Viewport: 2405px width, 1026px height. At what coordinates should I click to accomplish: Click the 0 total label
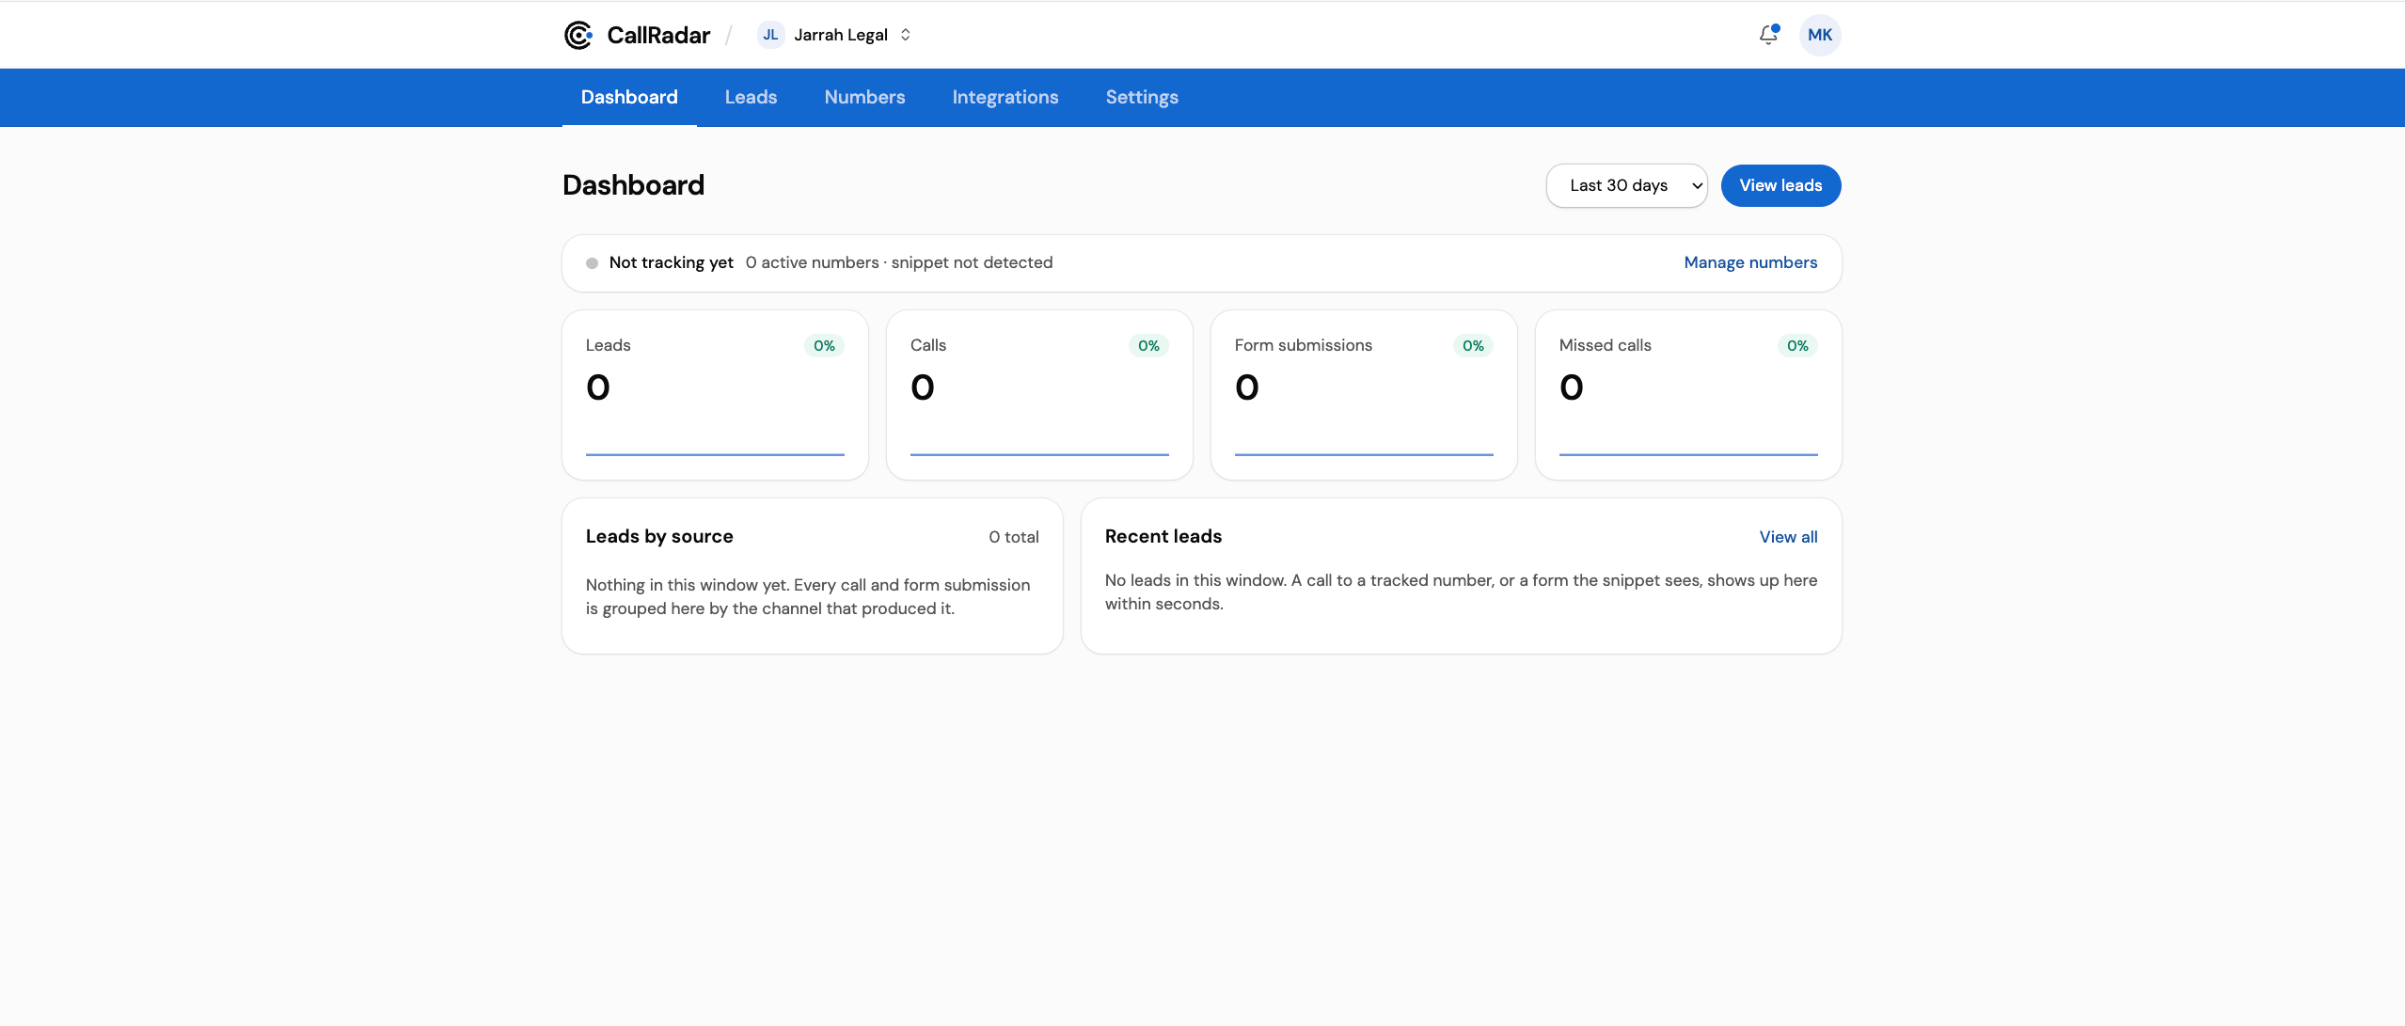coord(1013,537)
